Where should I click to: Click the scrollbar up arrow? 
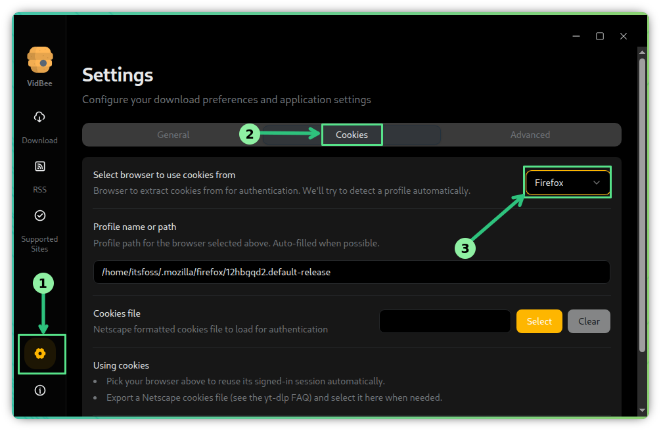pos(643,53)
